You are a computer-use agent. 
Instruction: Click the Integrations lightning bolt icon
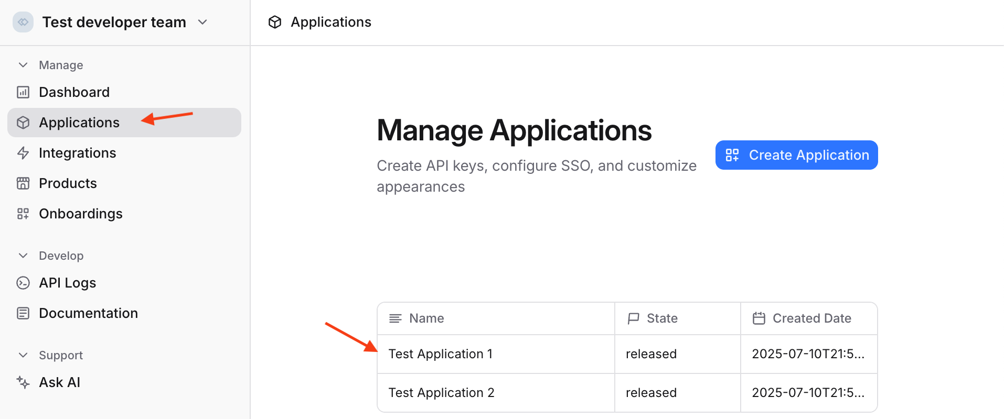23,153
